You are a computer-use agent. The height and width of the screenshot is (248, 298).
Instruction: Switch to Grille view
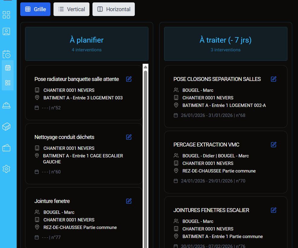point(35,9)
